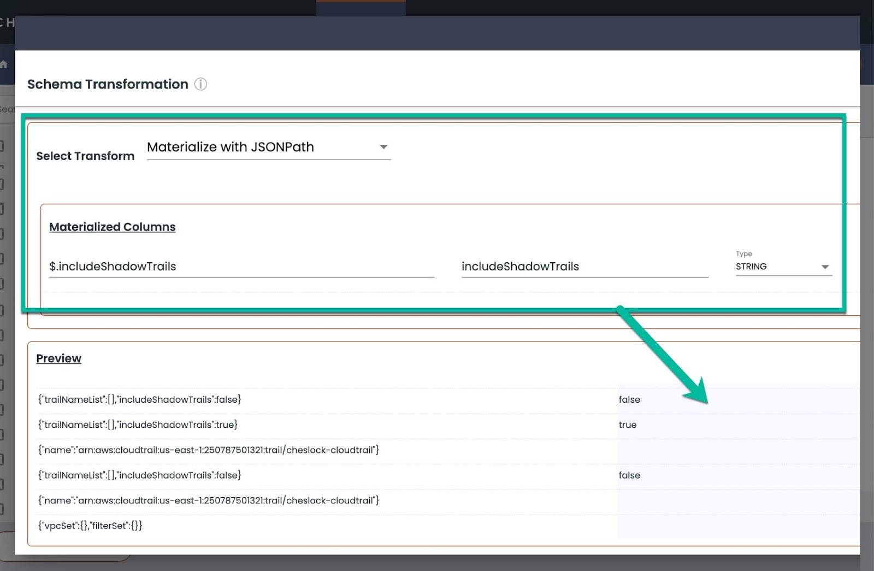Click the includeShadowTrails column name field
The width and height of the screenshot is (874, 571).
point(583,267)
